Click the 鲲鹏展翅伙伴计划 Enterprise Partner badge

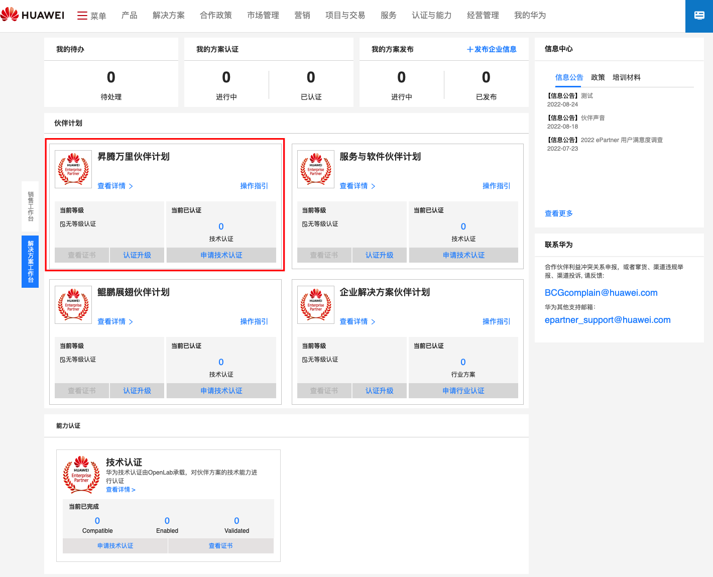pos(73,305)
